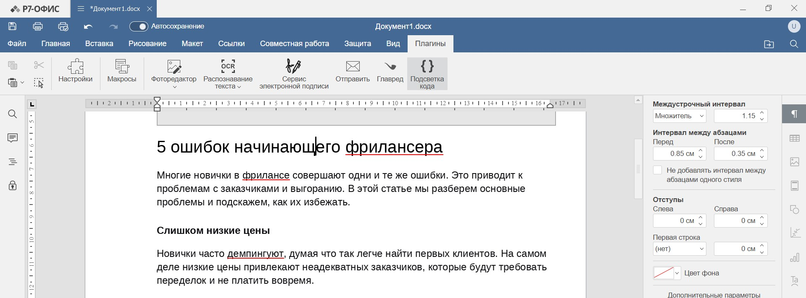Print the document with the printer icon
Viewport: 806px width, 298px height.
(38, 26)
